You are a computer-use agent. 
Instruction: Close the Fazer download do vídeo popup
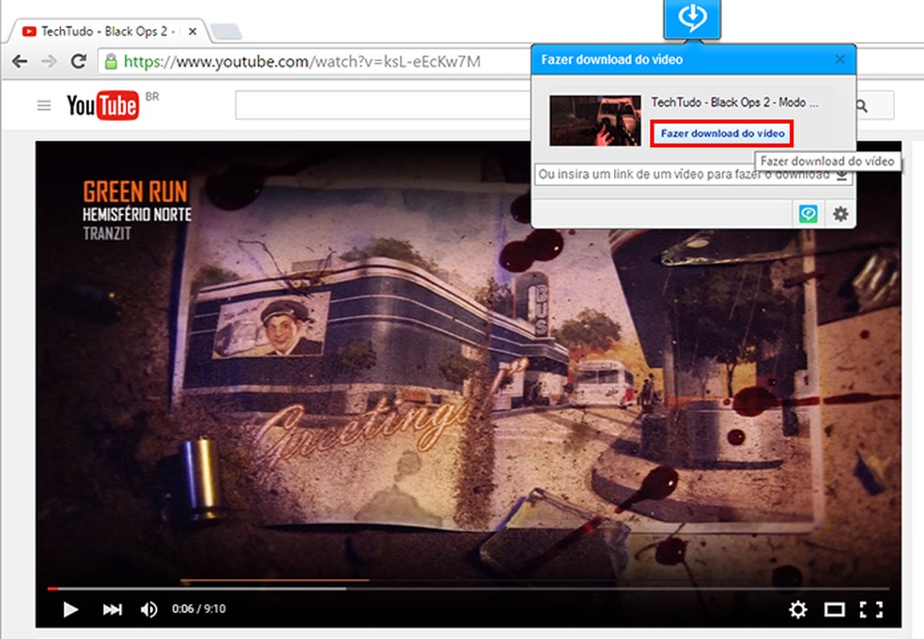pyautogui.click(x=840, y=59)
